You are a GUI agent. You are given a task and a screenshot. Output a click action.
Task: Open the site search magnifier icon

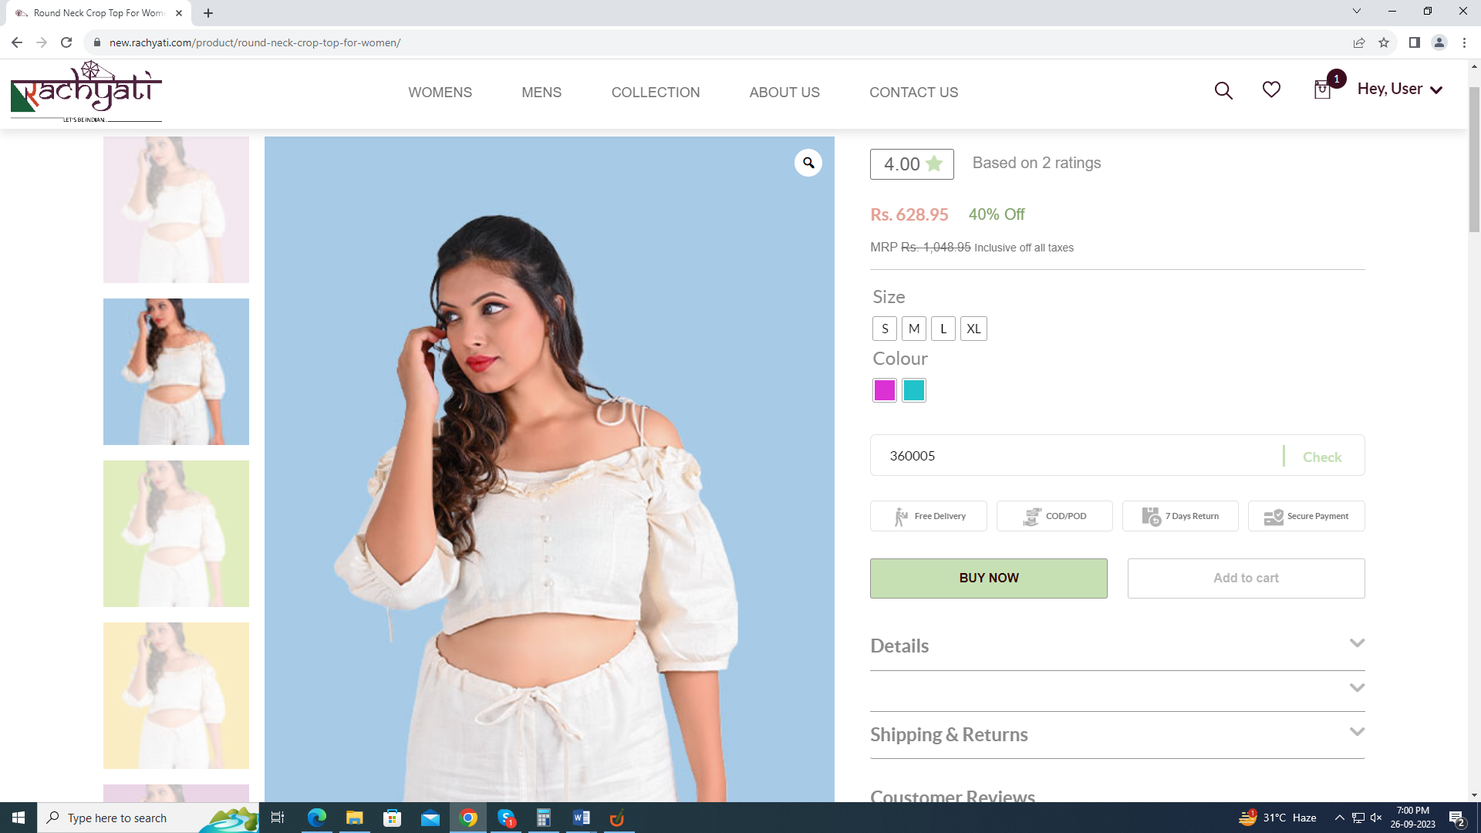[x=1223, y=91]
